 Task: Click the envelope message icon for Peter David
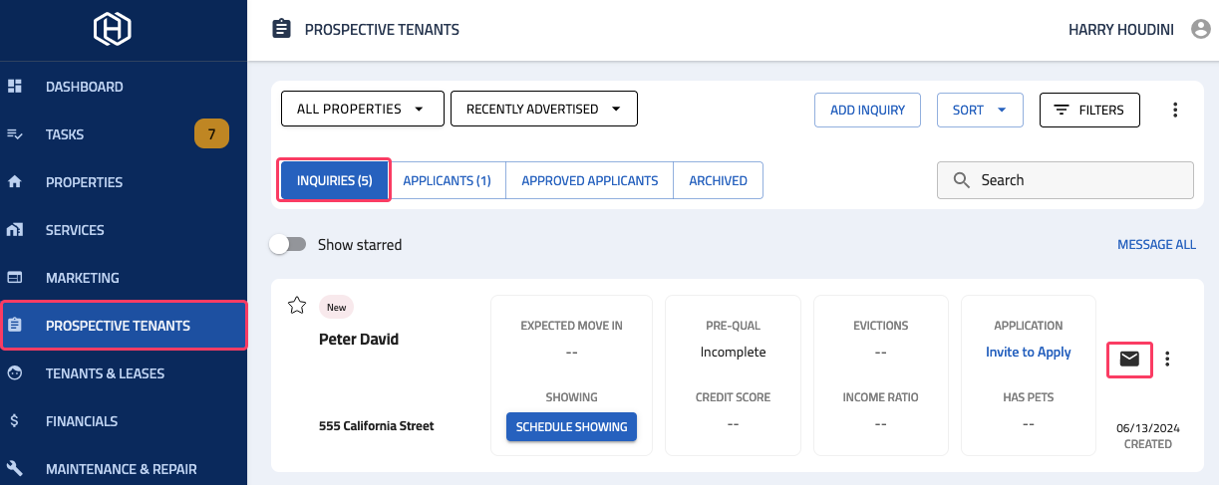tap(1129, 360)
